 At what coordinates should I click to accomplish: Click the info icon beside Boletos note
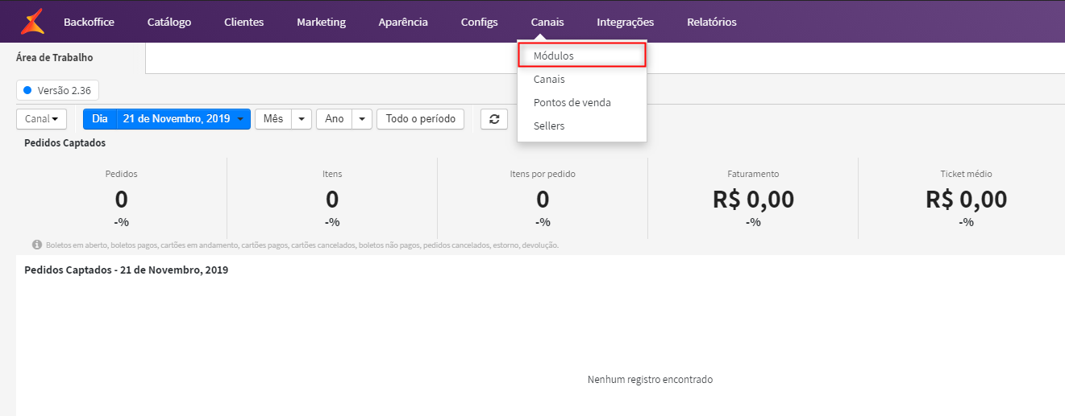tap(37, 245)
